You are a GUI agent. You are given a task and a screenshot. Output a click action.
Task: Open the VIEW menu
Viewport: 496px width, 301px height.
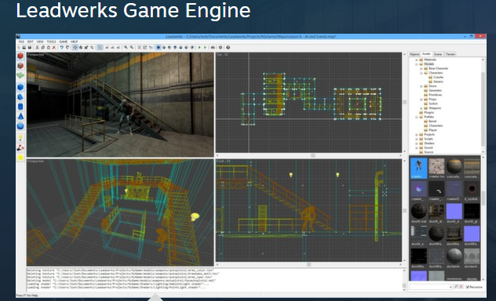point(40,42)
